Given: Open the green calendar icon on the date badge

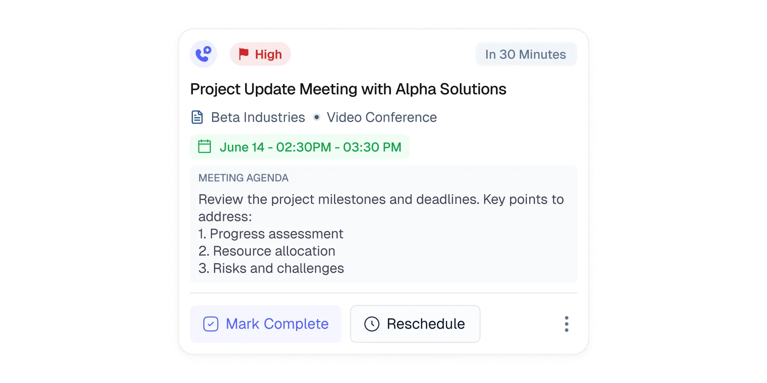Looking at the screenshot, I should point(204,147).
